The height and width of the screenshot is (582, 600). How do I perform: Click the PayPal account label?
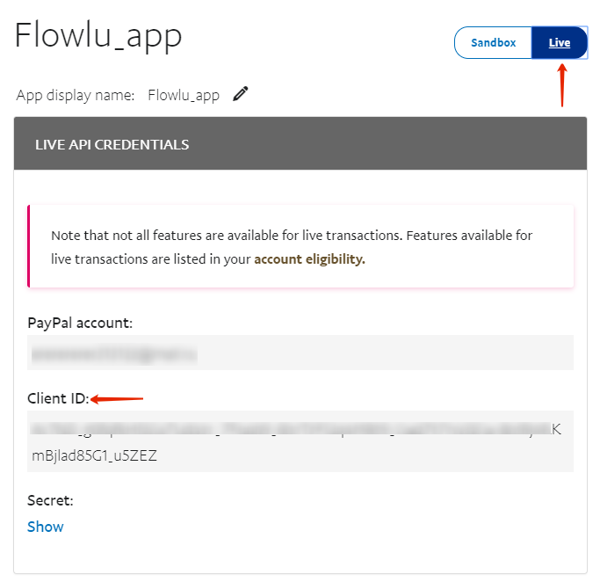coord(80,323)
